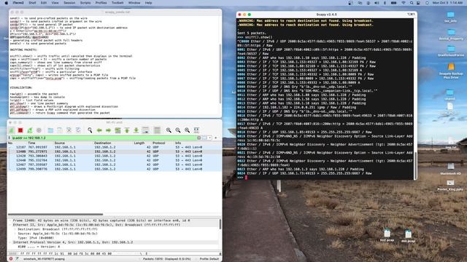The height and width of the screenshot is (262, 467).
Task: Open Wi-Fi status in the menu bar
Action: coord(404,3)
